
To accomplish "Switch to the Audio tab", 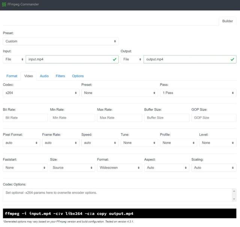I will (x=44, y=76).
